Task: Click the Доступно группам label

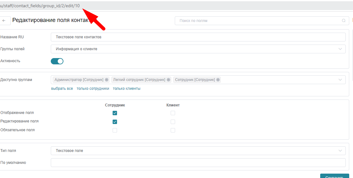Action: [x=16, y=80]
